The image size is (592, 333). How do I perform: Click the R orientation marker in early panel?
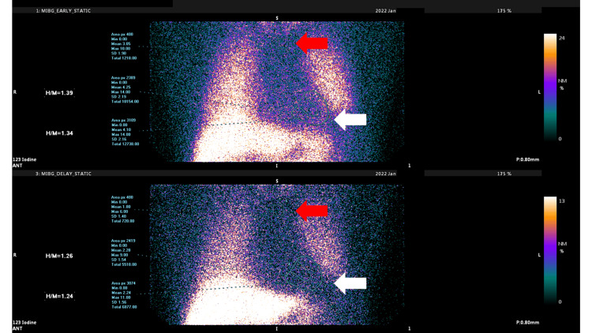pos(15,92)
